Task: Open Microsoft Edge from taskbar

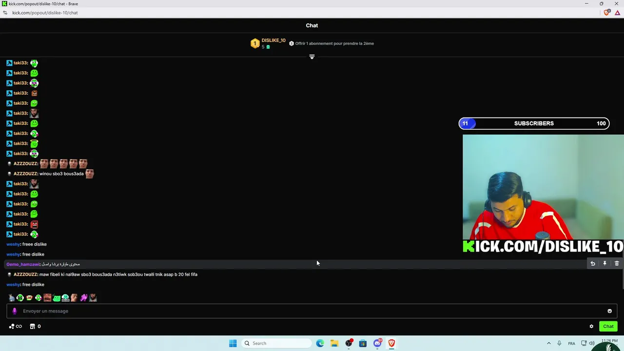Action: 320,343
